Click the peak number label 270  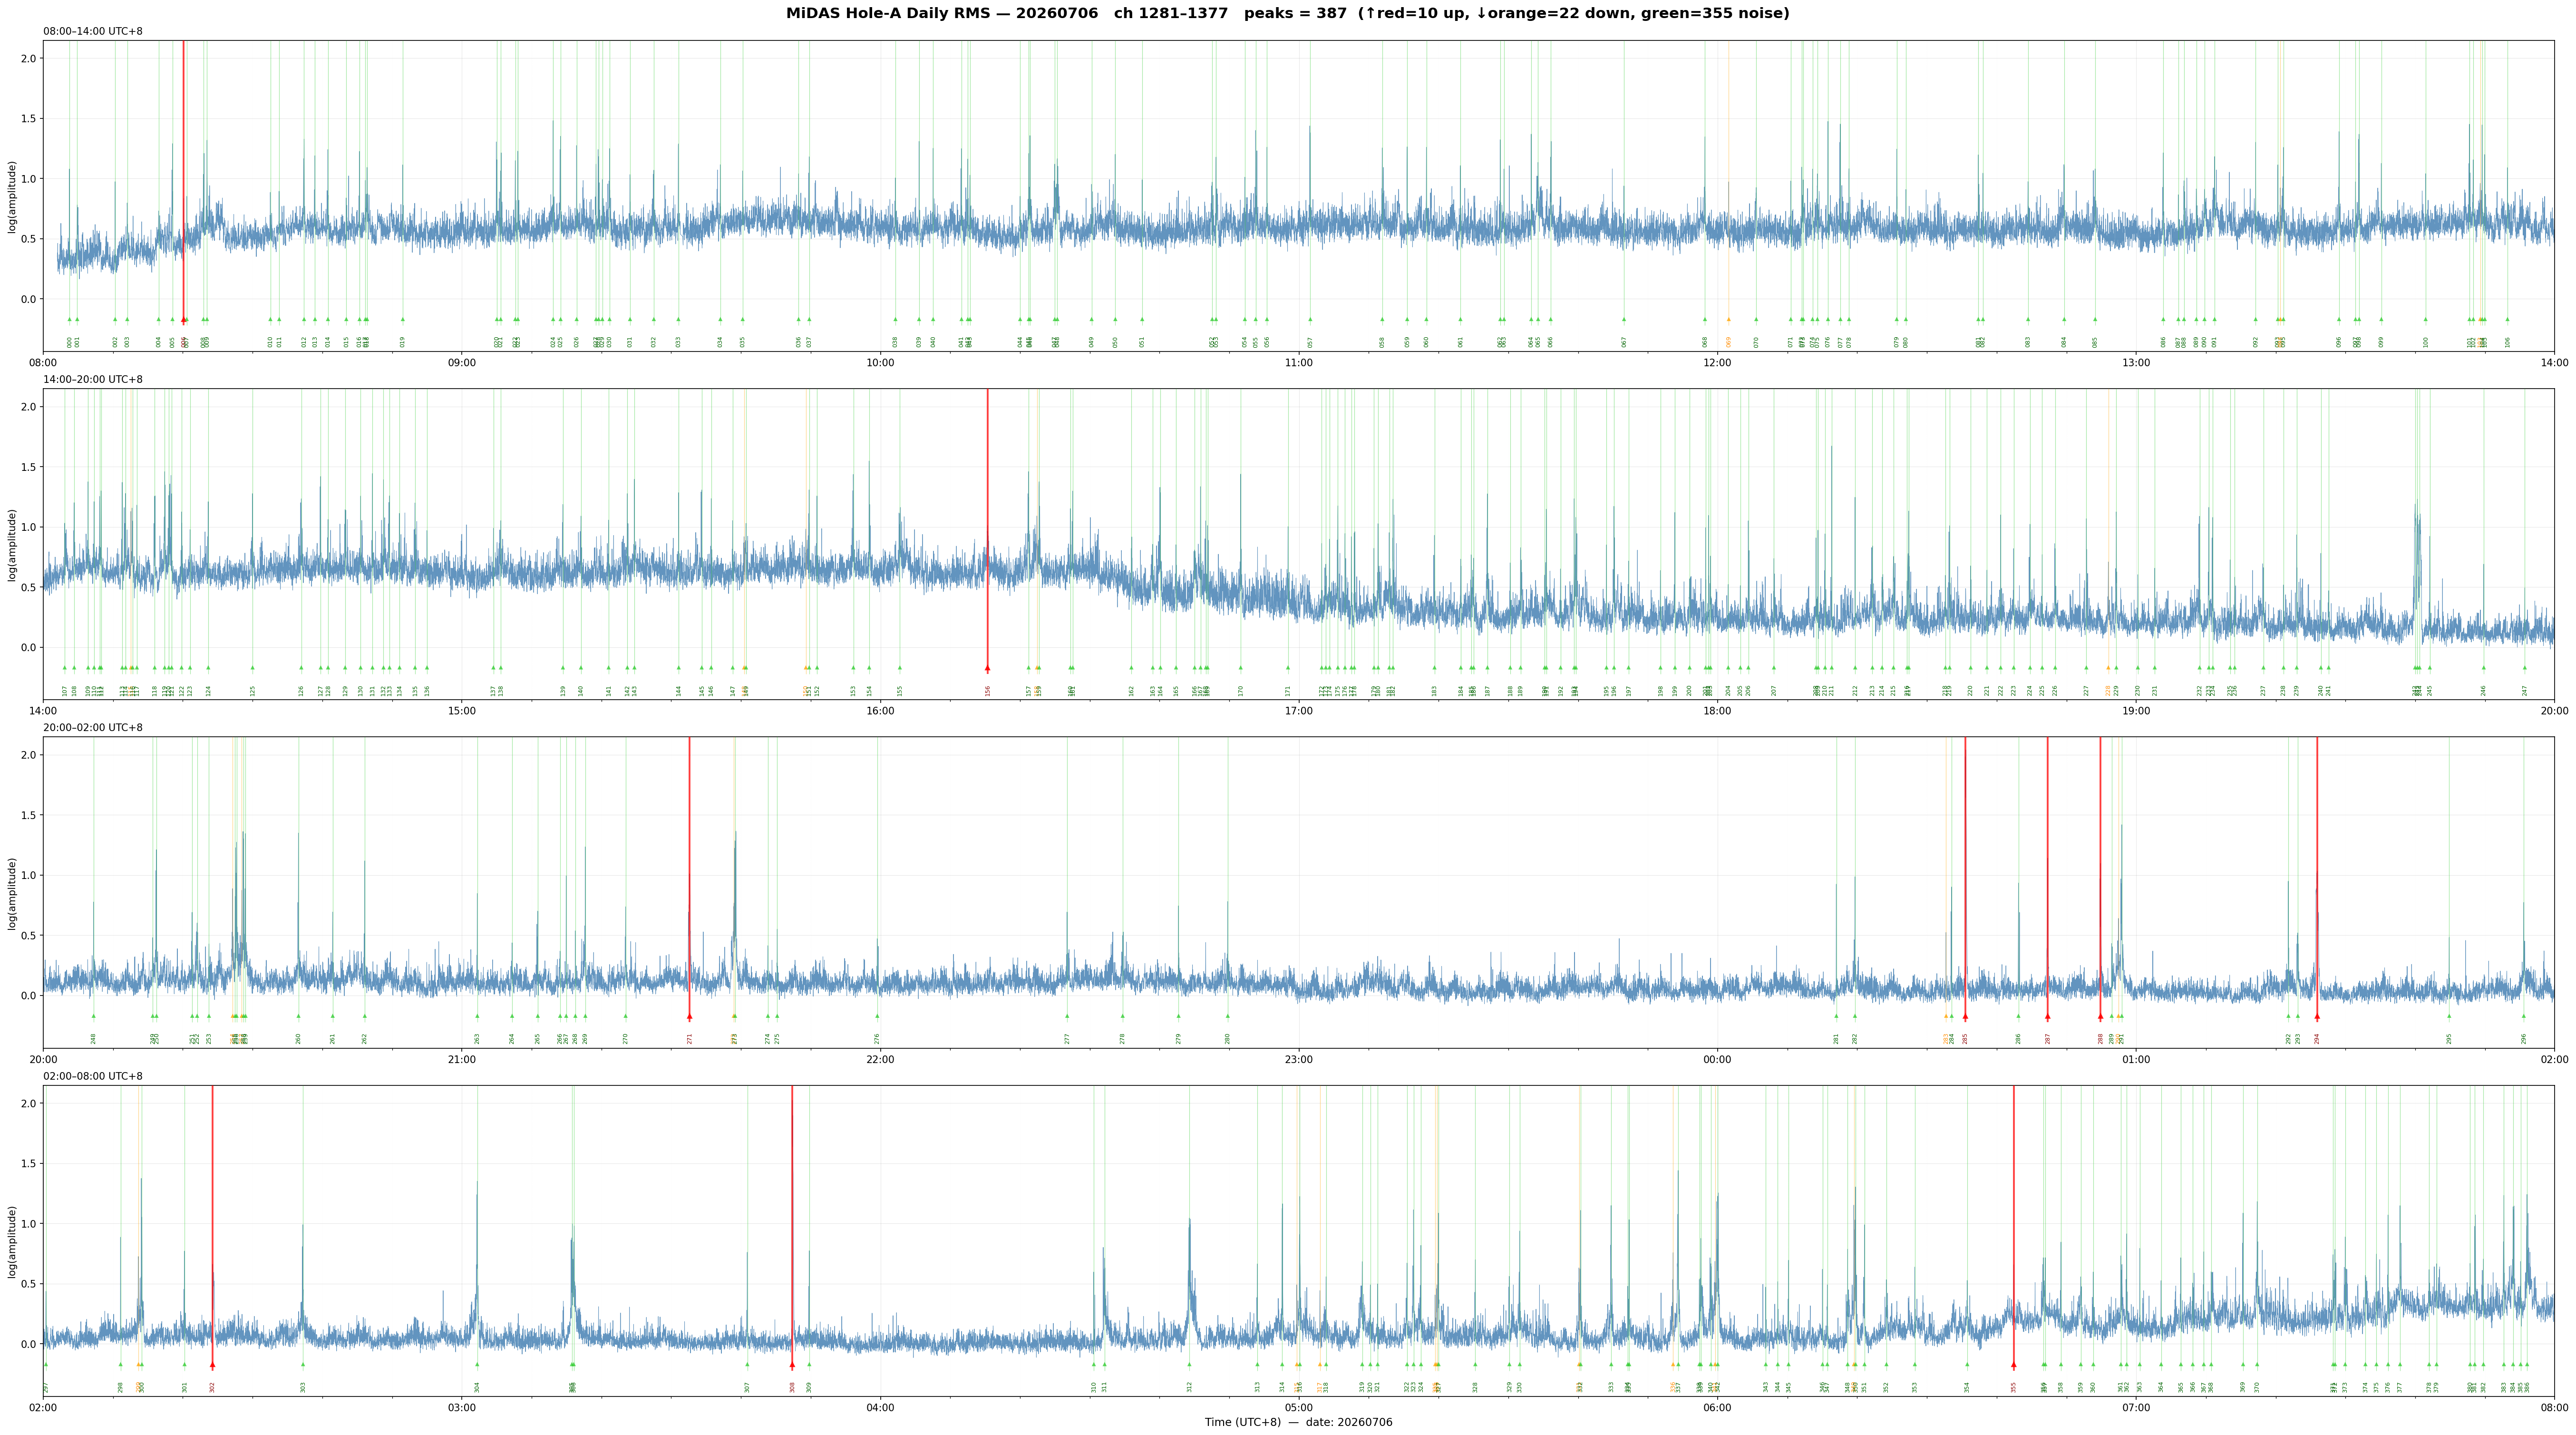pos(626,1039)
